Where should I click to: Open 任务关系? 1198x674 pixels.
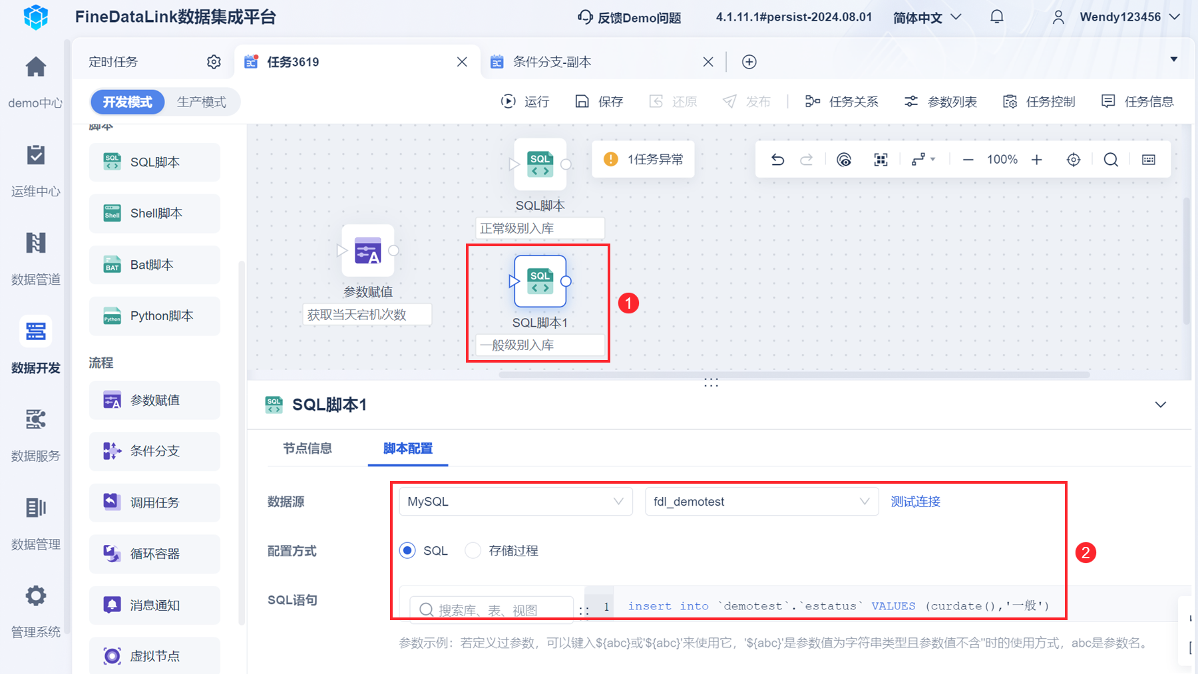(x=841, y=101)
